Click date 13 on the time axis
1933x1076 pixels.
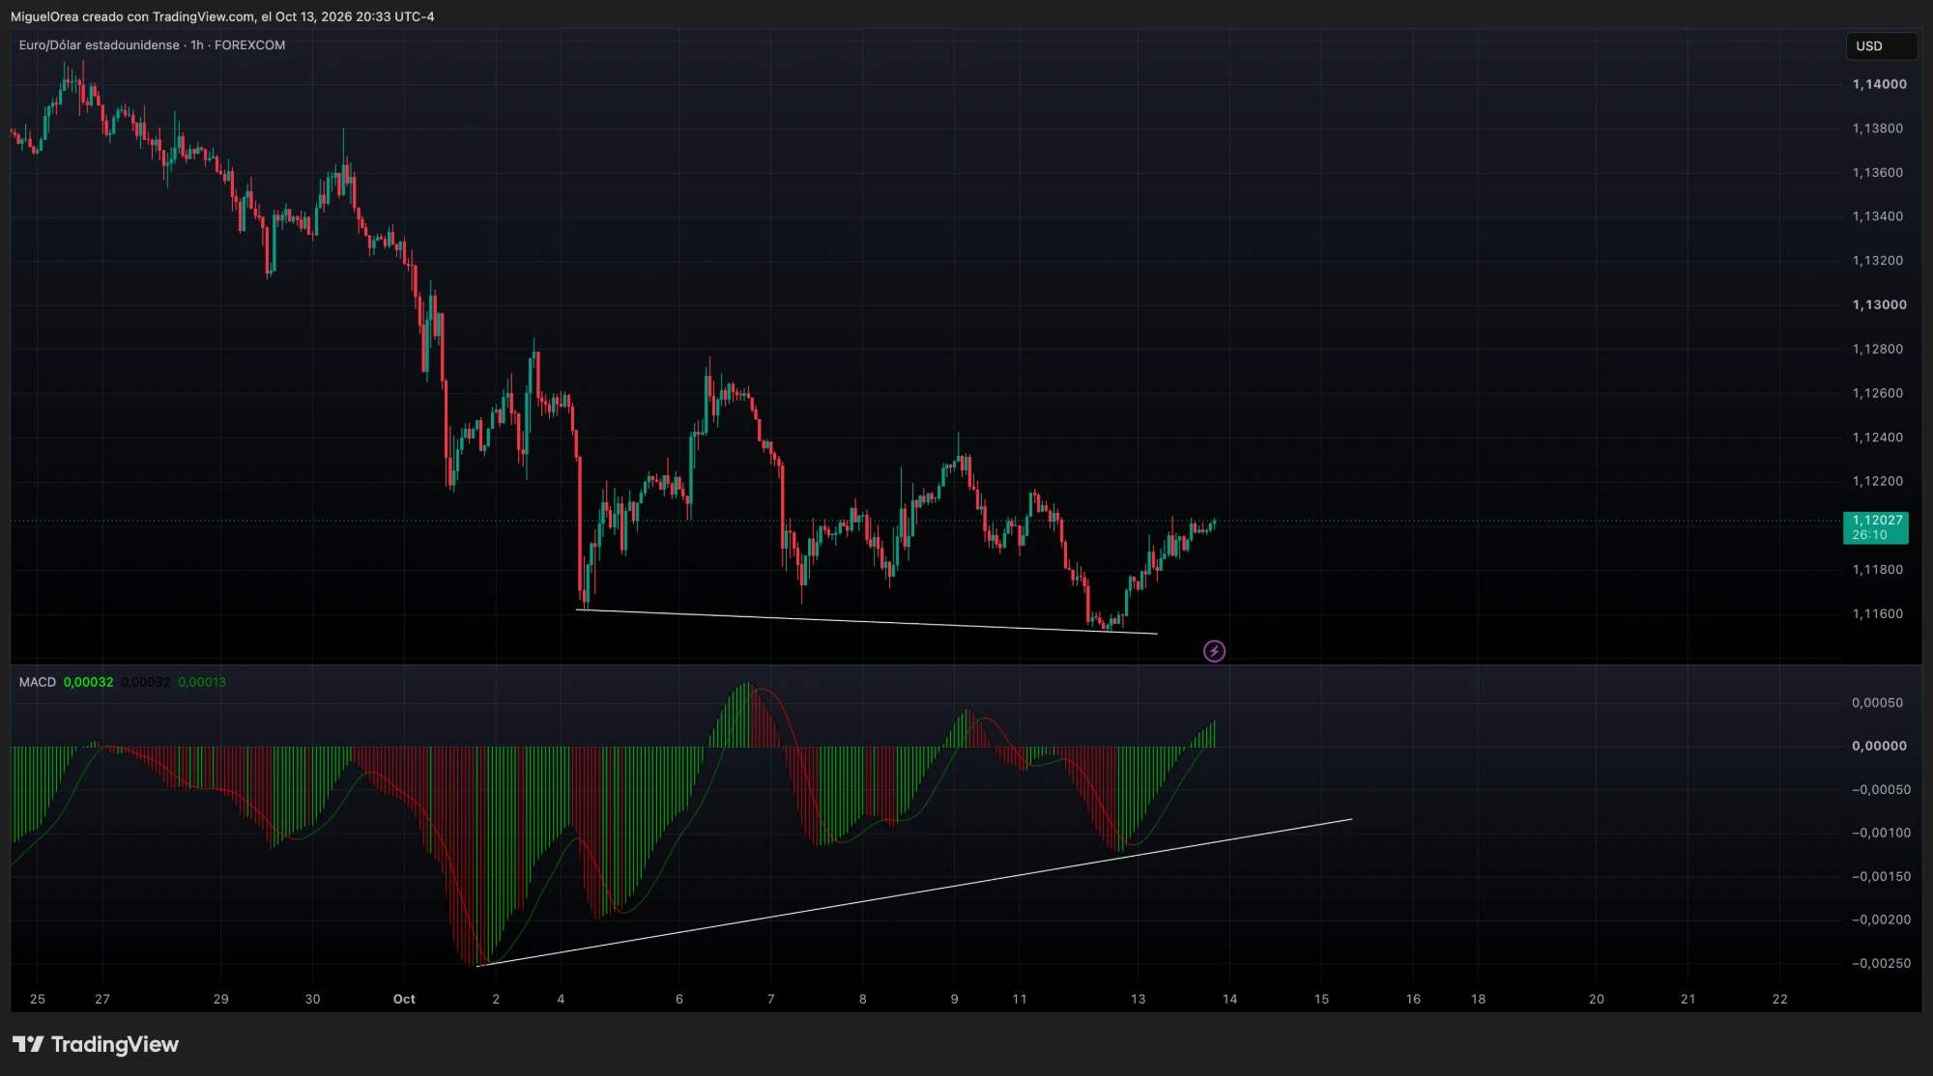click(1138, 999)
